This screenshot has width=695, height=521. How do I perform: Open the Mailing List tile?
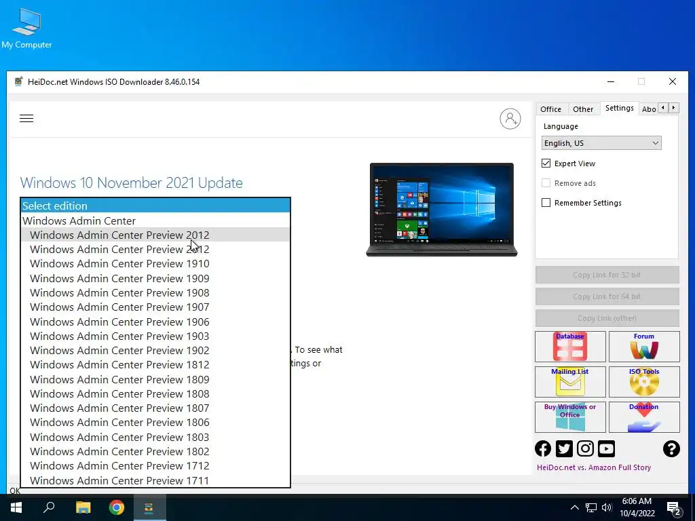click(570, 381)
